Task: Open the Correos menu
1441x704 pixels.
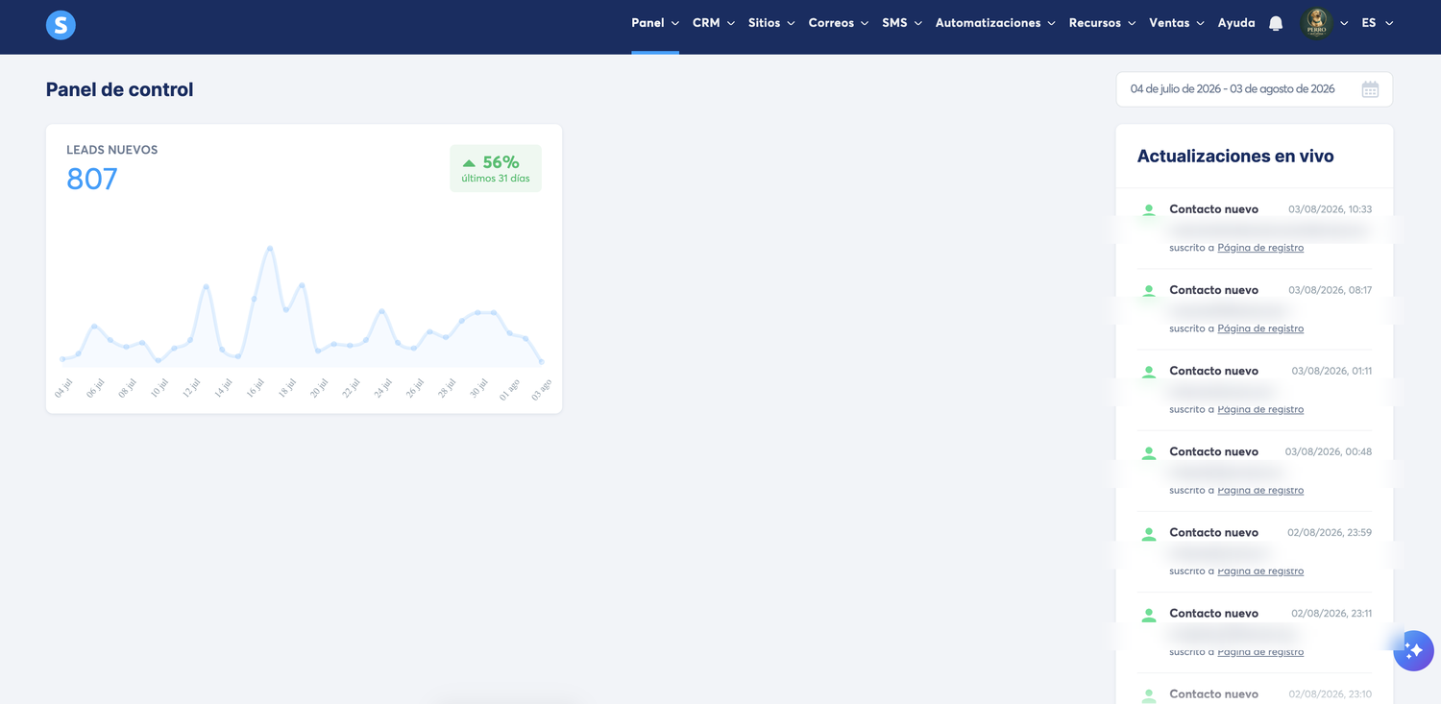Action: [839, 23]
